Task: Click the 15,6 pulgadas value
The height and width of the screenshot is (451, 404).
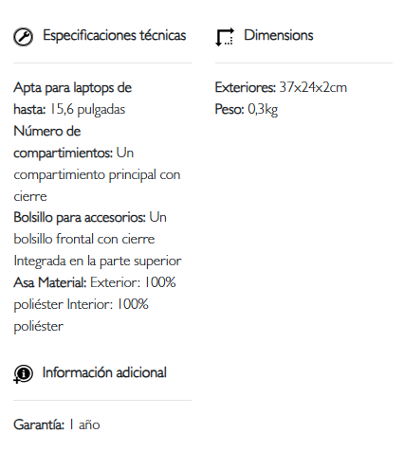Action: click(x=88, y=110)
